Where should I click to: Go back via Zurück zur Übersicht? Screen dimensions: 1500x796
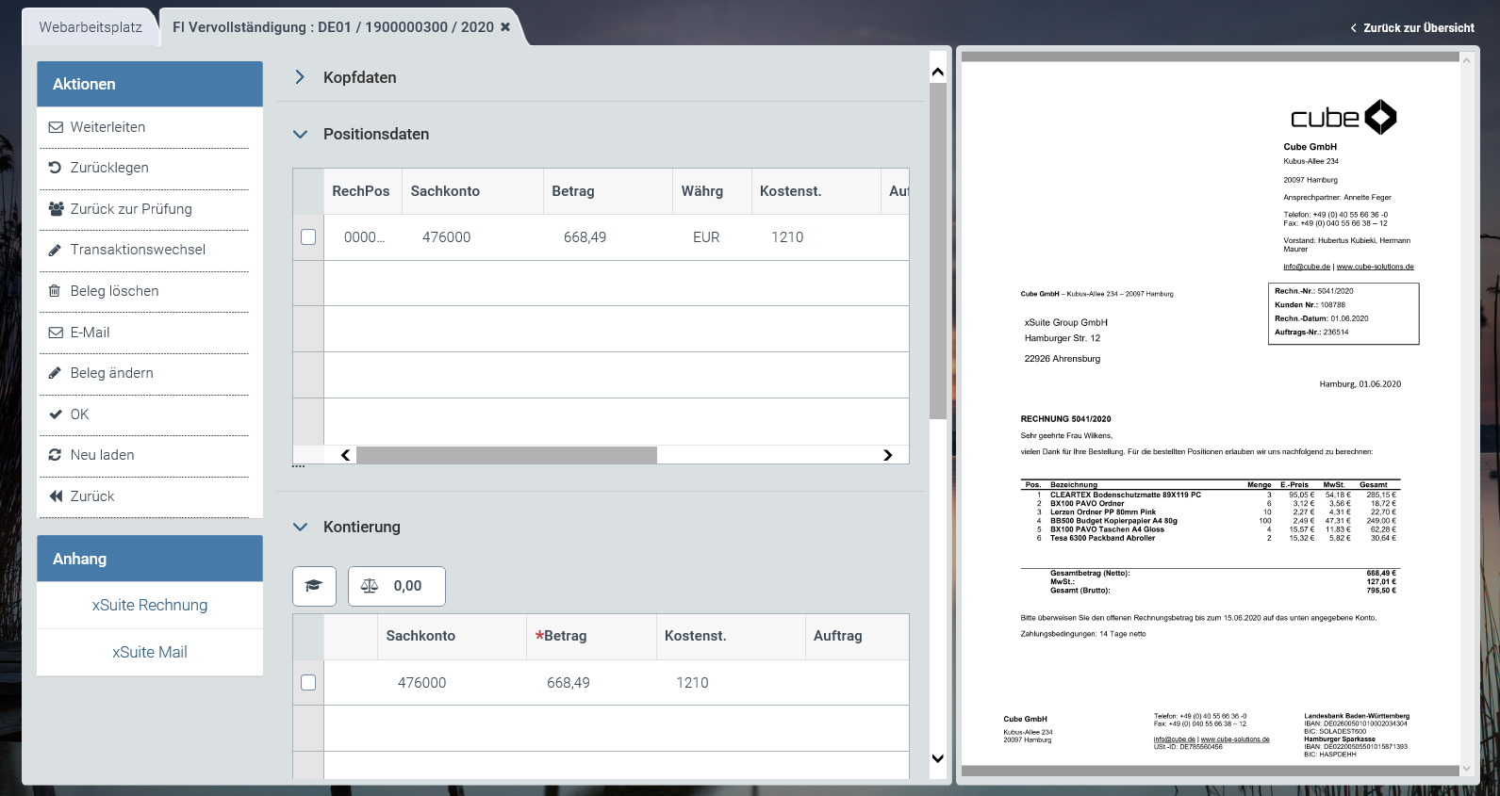click(1412, 28)
